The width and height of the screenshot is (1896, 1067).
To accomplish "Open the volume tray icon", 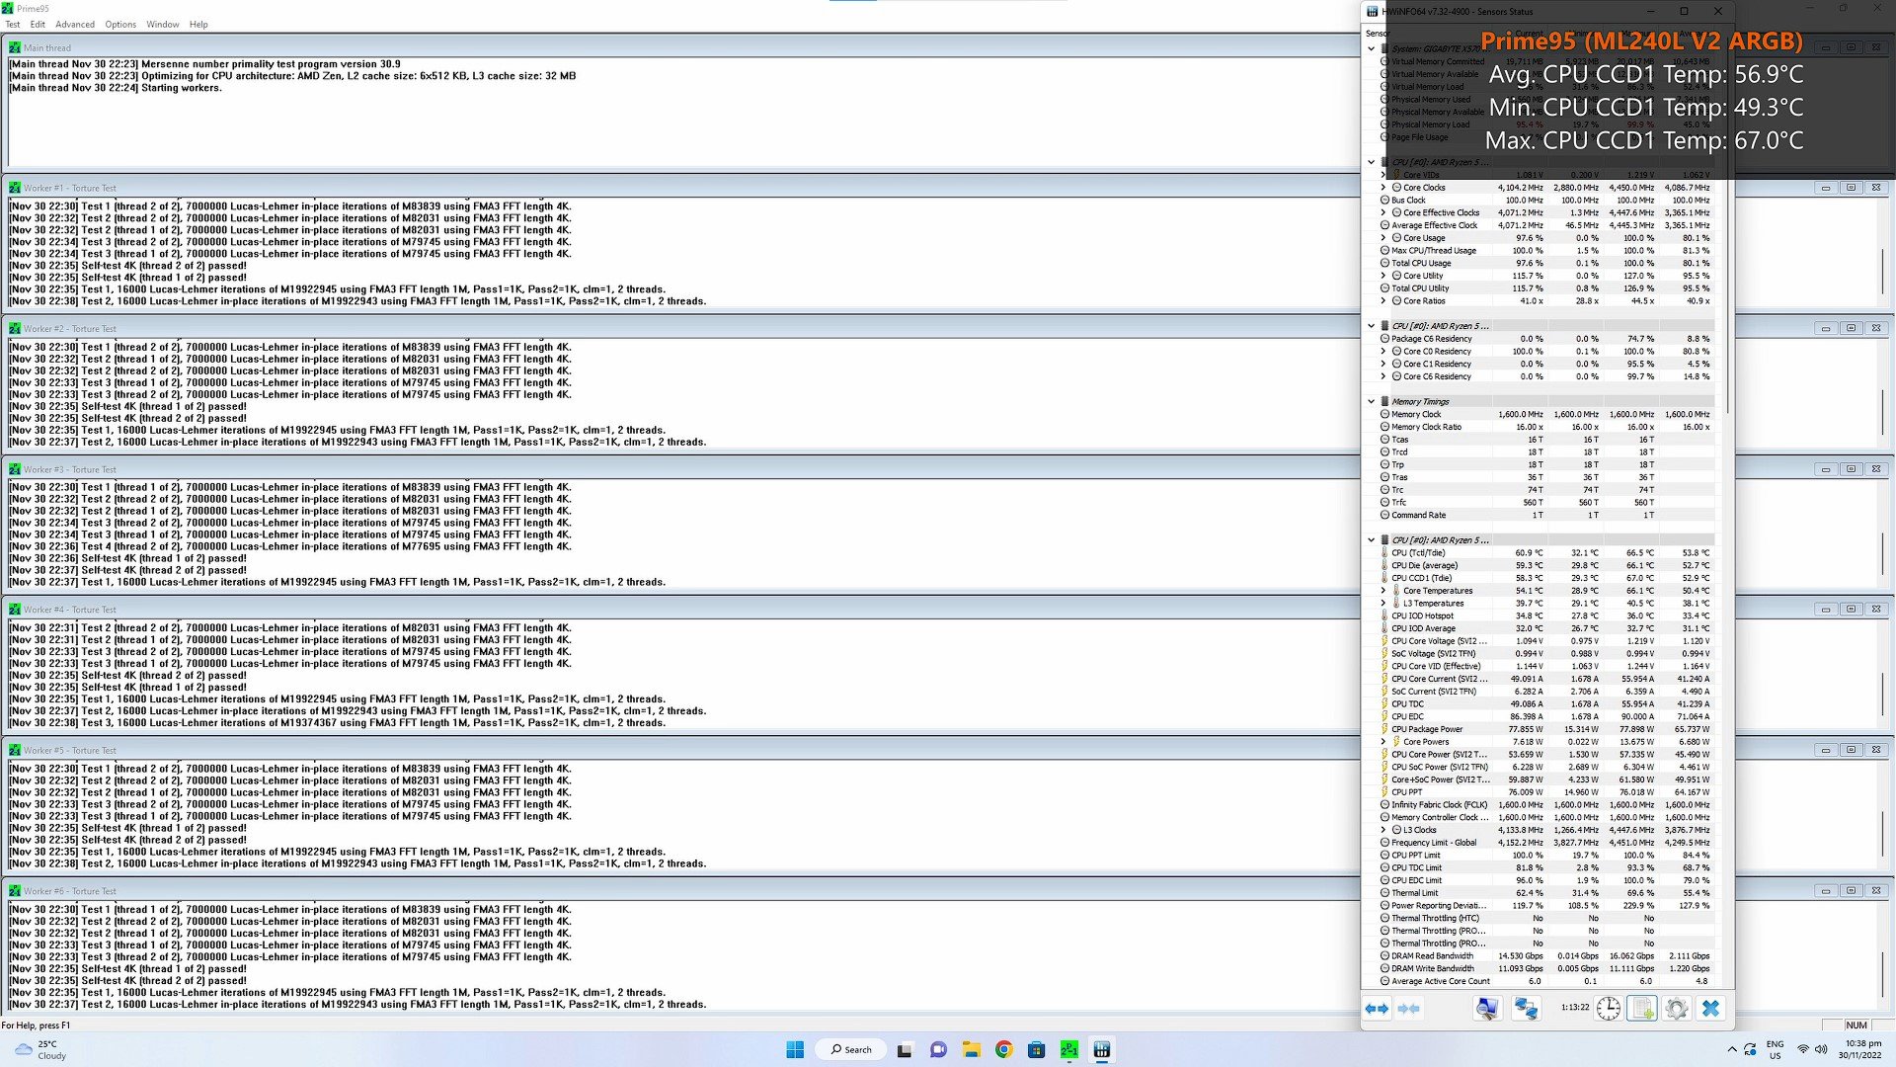I will 1820,1049.
